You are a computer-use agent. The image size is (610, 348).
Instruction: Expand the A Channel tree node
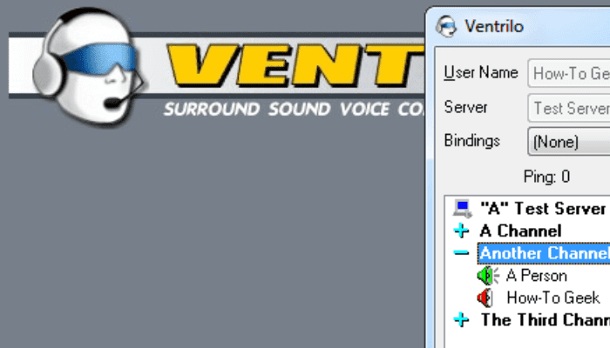click(461, 231)
